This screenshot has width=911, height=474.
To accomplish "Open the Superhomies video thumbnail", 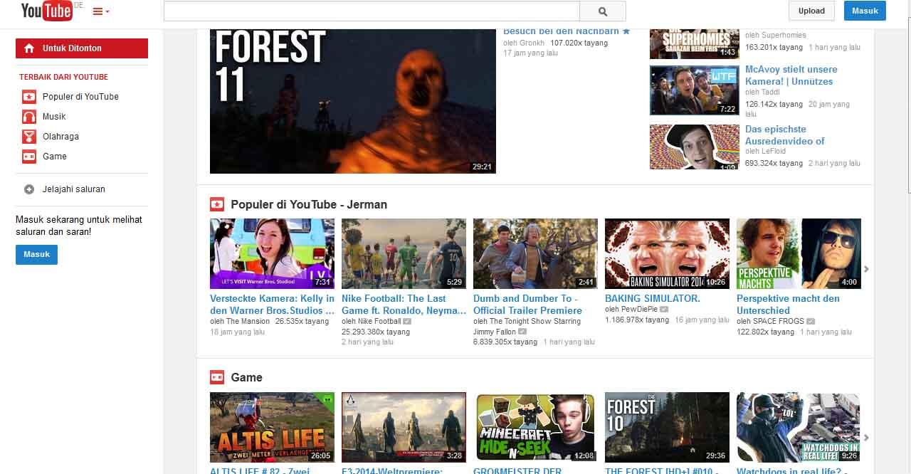I will 694,43.
